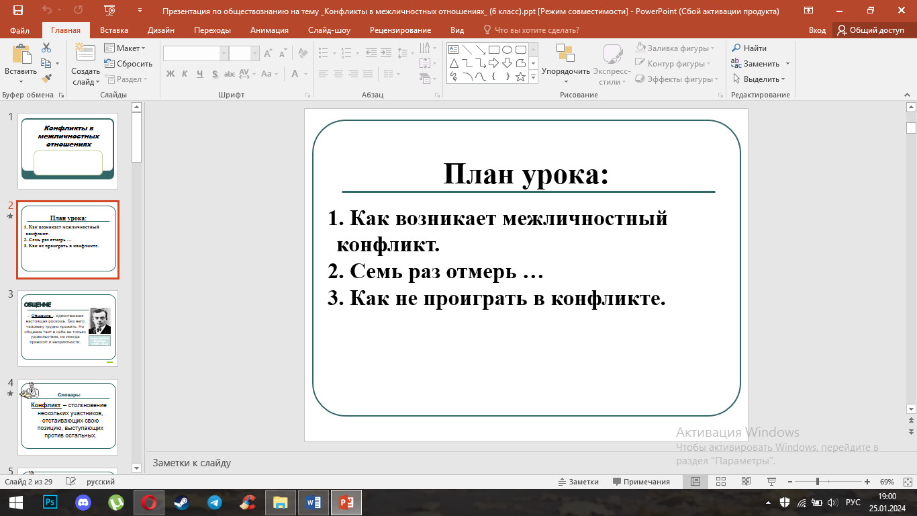Toggle Bold (Ж) formatting
This screenshot has height=516, width=917.
tap(170, 74)
